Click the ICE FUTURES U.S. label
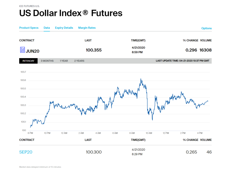The image size is (231, 170). pyautogui.click(x=29, y=6)
